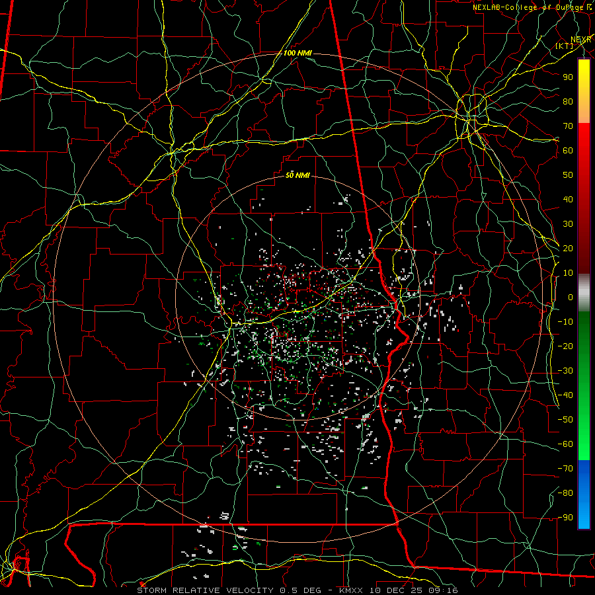Click the NEXR label above color scale
The height and width of the screenshot is (595, 595).
pos(581,40)
